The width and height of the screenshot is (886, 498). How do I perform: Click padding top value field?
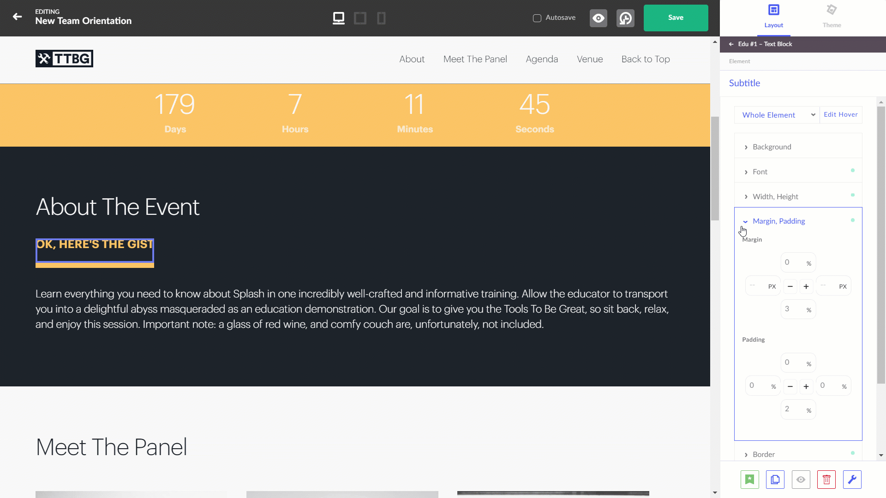pyautogui.click(x=798, y=362)
